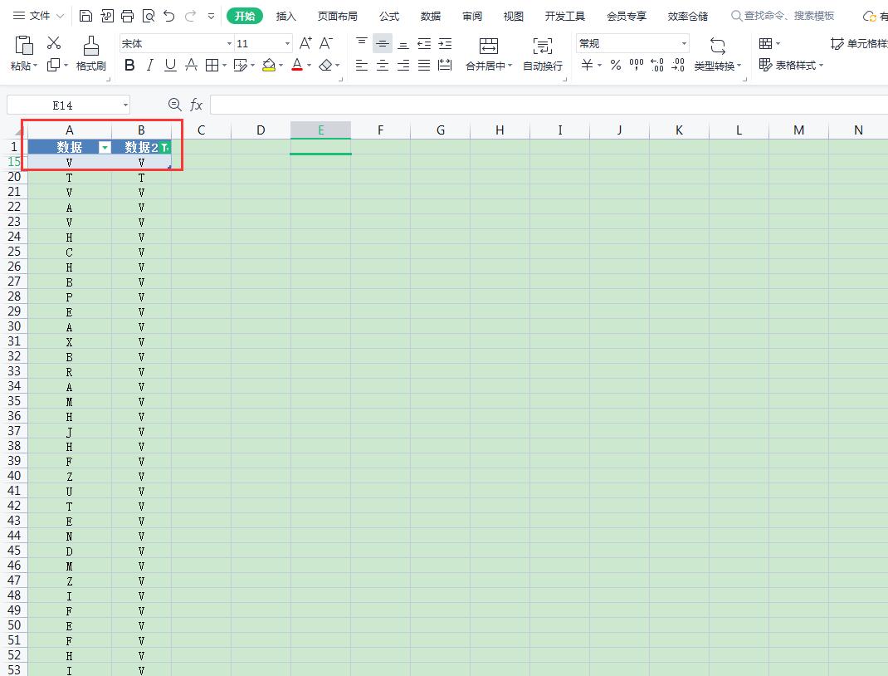Toggle Underline formatting
This screenshot has width=888, height=676.
170,65
